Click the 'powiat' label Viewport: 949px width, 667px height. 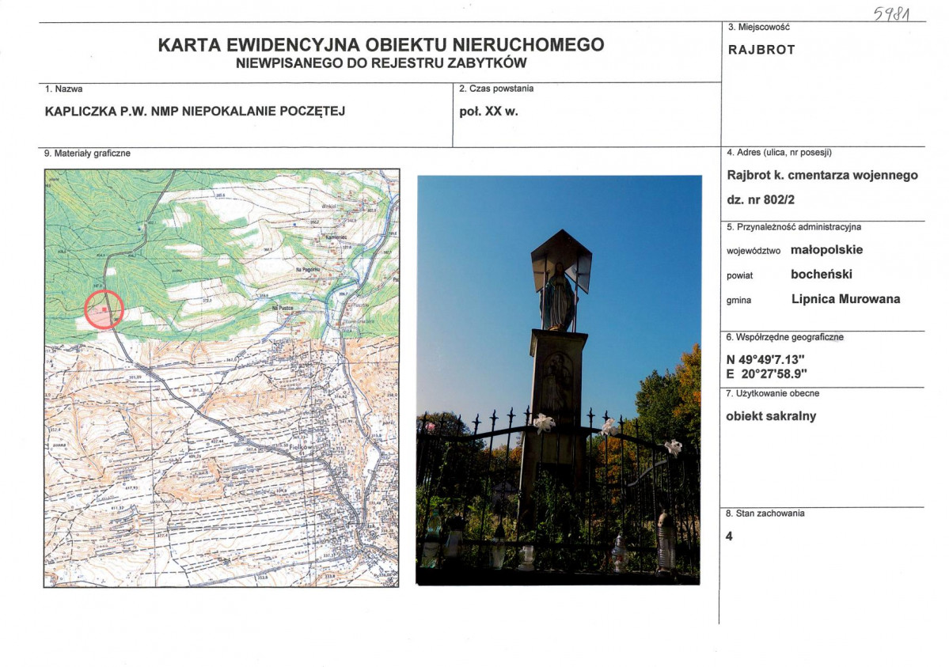click(739, 275)
